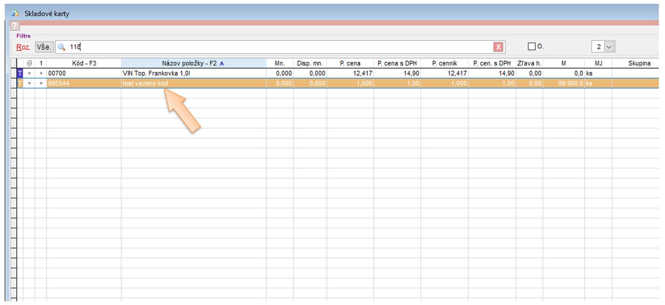The width and height of the screenshot is (665, 305).
Task: Click the Roz. filter button
Action: tap(23, 47)
